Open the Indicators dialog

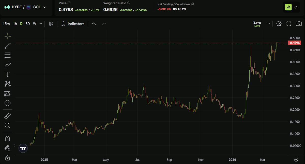click(x=73, y=24)
